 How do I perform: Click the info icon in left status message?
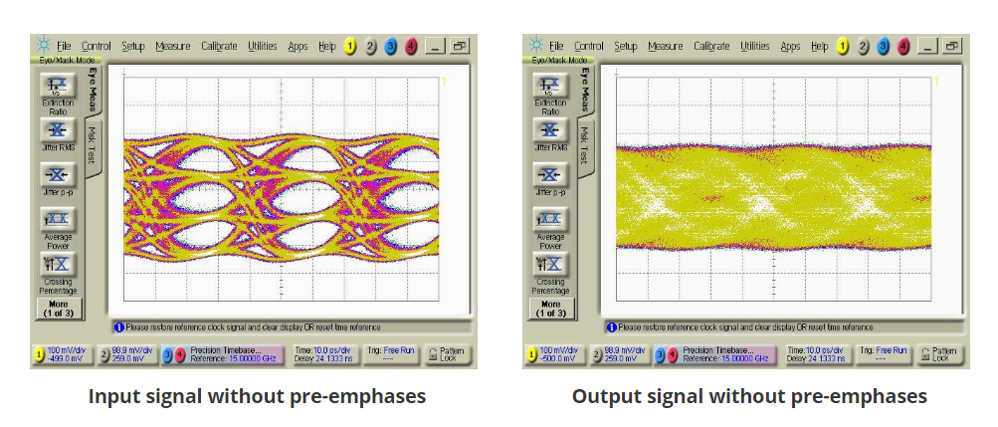pyautogui.click(x=118, y=326)
